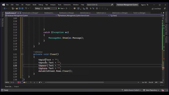Click the warning triangle count indicator
This screenshot has width=169, height=95.
(x=25, y=82)
